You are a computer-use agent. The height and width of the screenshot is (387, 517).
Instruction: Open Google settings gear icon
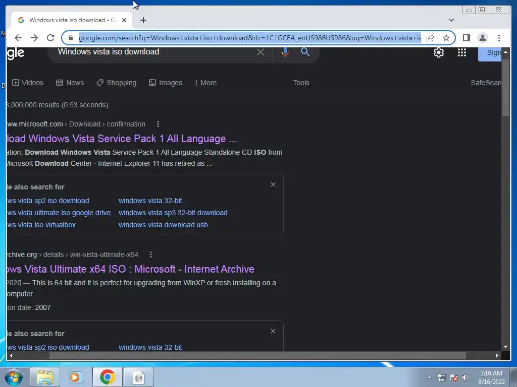click(439, 52)
